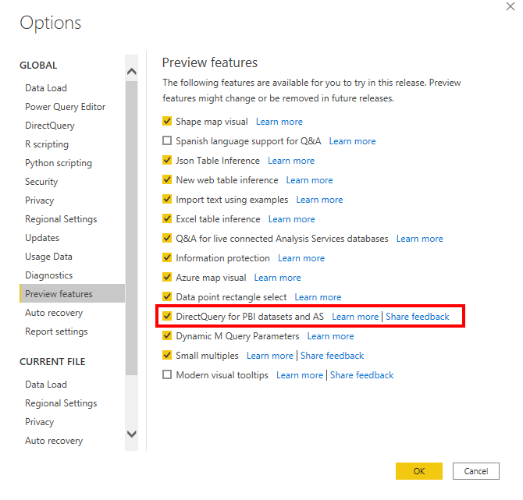523x500 pixels.
Task: Open Learn more for Spanish language support
Action: pyautogui.click(x=352, y=141)
